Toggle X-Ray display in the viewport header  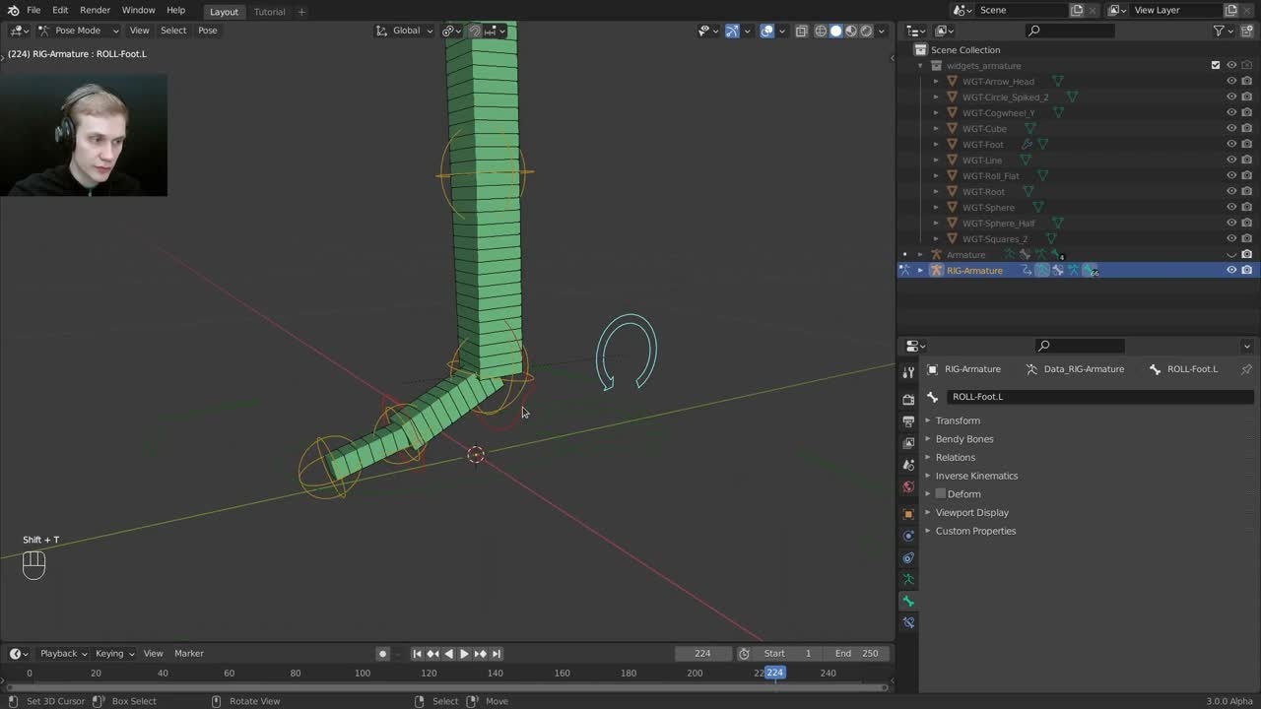[x=801, y=31]
